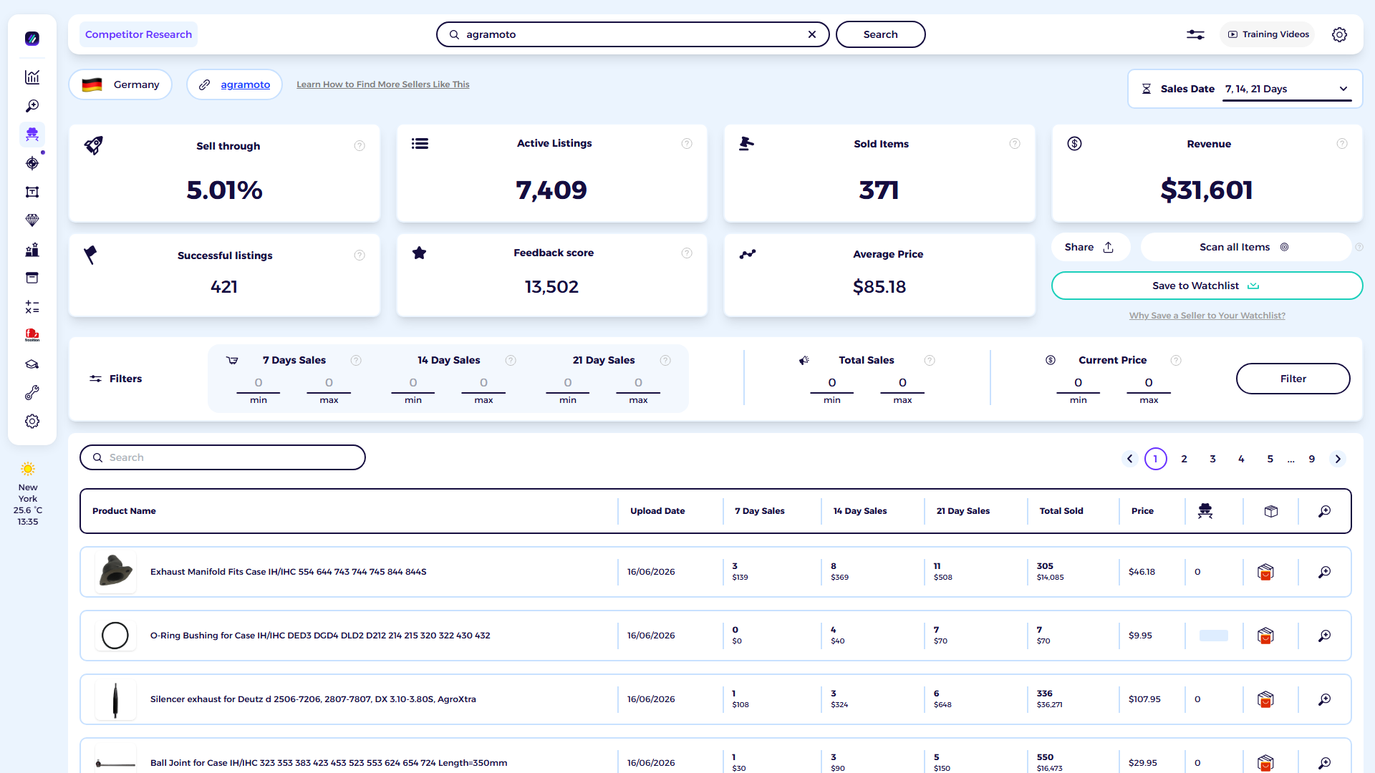1375x773 pixels.
Task: Go to previous results page
Action: tap(1130, 459)
